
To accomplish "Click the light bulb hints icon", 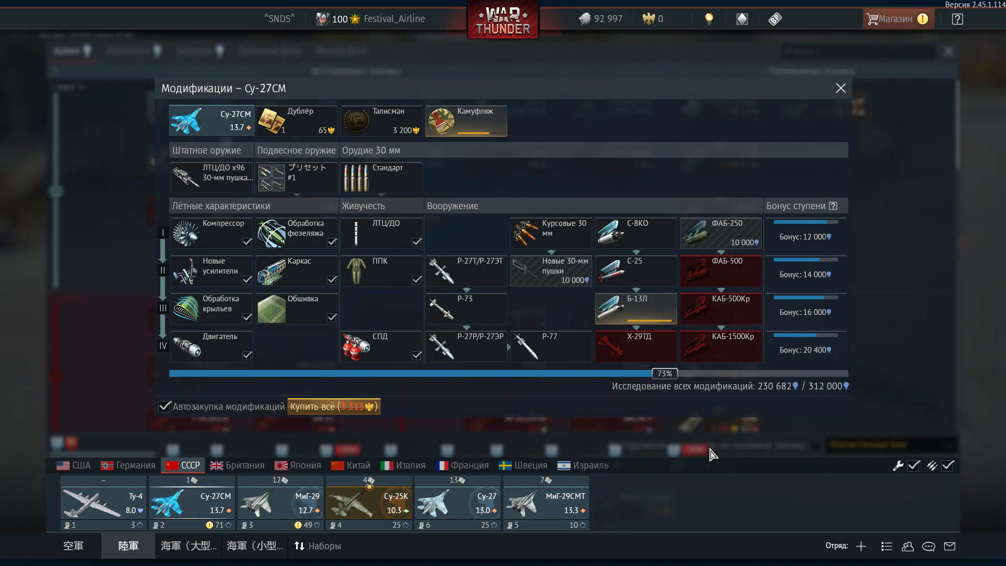I will tap(709, 19).
